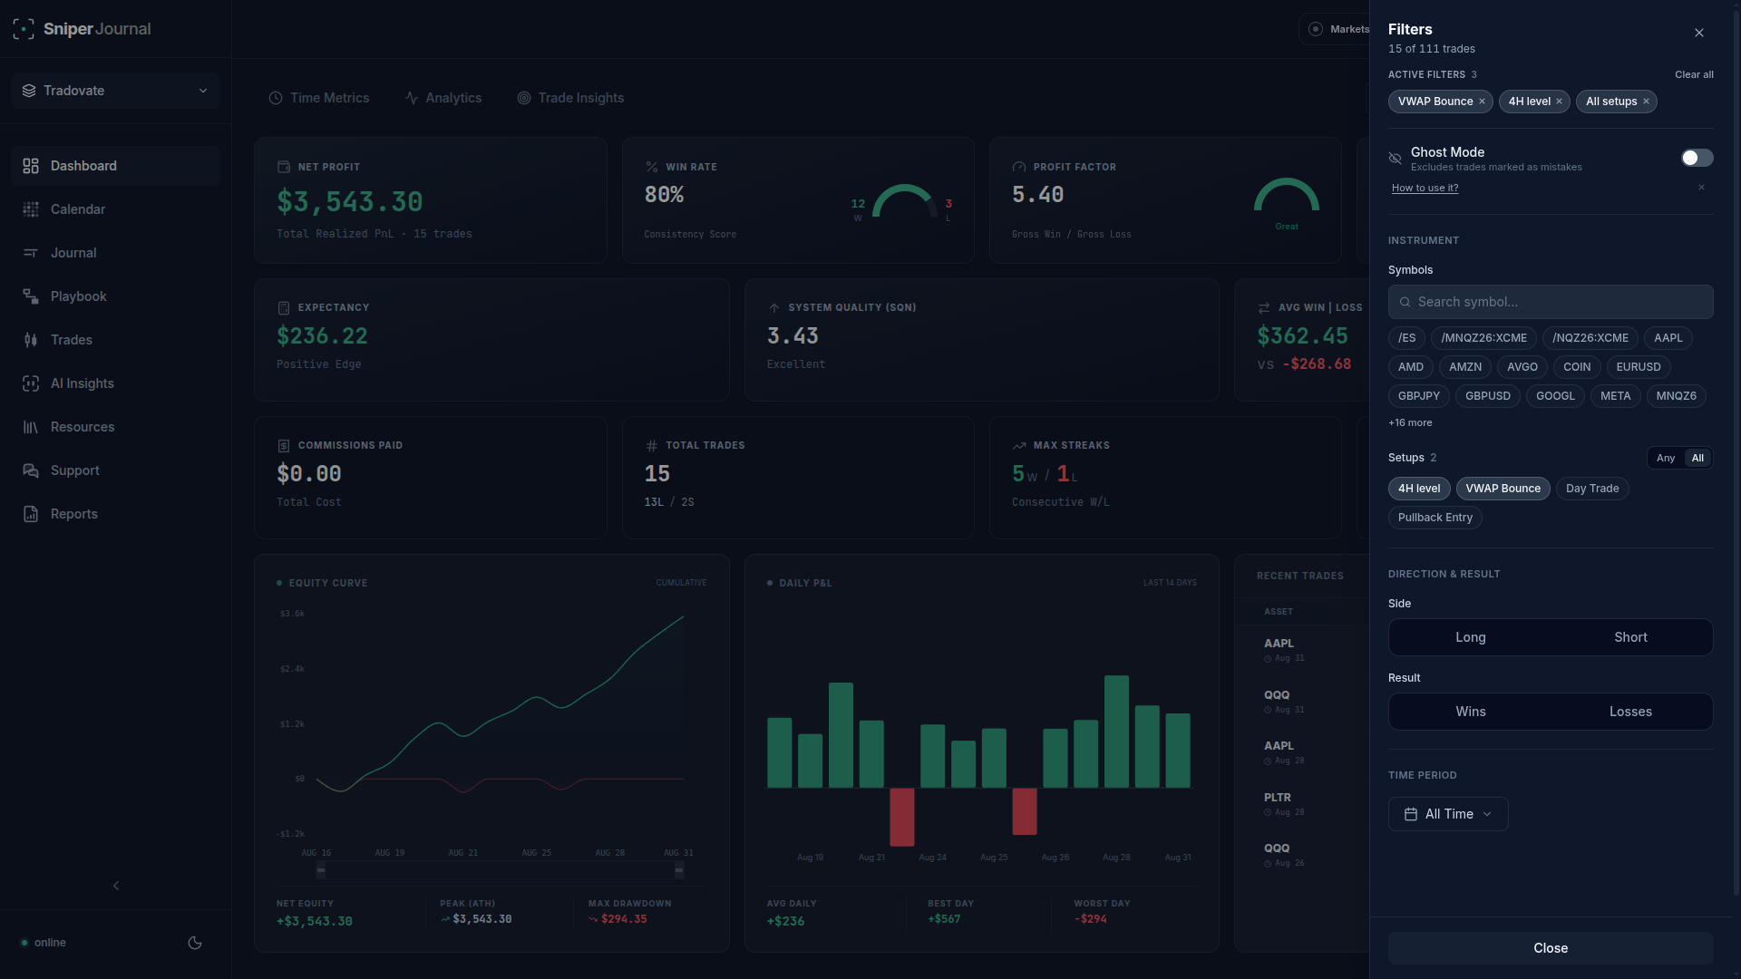The height and width of the screenshot is (979, 1741).
Task: Open How to use it link
Action: click(x=1425, y=189)
